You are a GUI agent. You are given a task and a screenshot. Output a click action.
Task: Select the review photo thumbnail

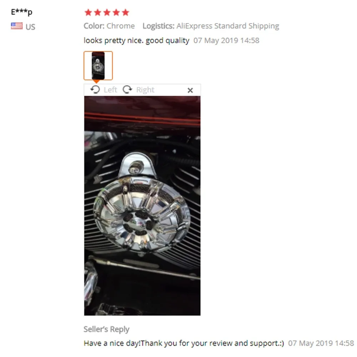tap(98, 66)
